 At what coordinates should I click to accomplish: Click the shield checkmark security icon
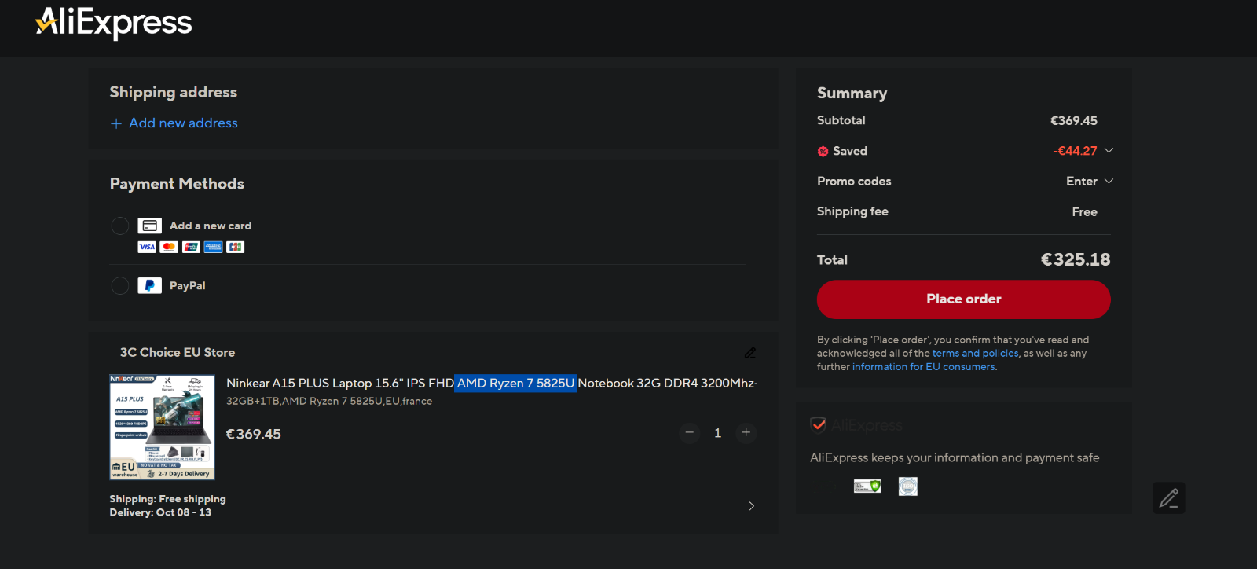[x=818, y=424]
